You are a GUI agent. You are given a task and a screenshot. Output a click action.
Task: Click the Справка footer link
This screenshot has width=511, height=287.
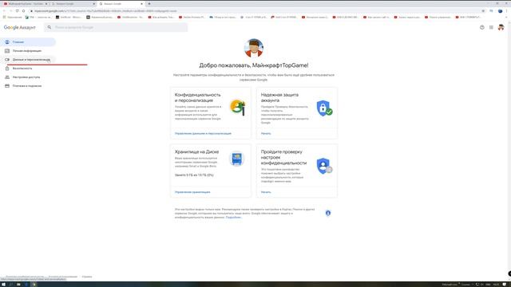87,277
